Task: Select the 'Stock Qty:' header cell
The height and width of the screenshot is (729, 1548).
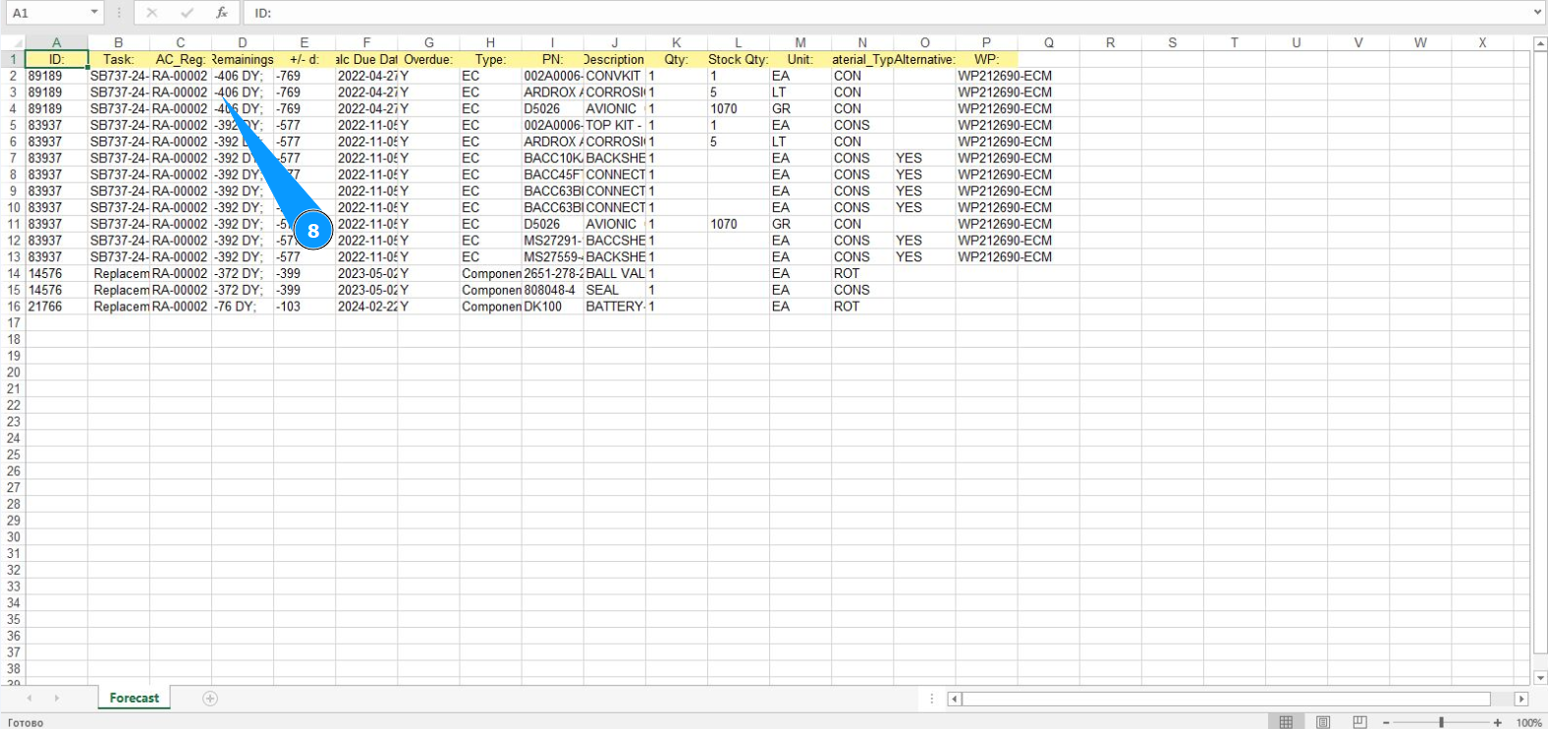Action: 738,59
